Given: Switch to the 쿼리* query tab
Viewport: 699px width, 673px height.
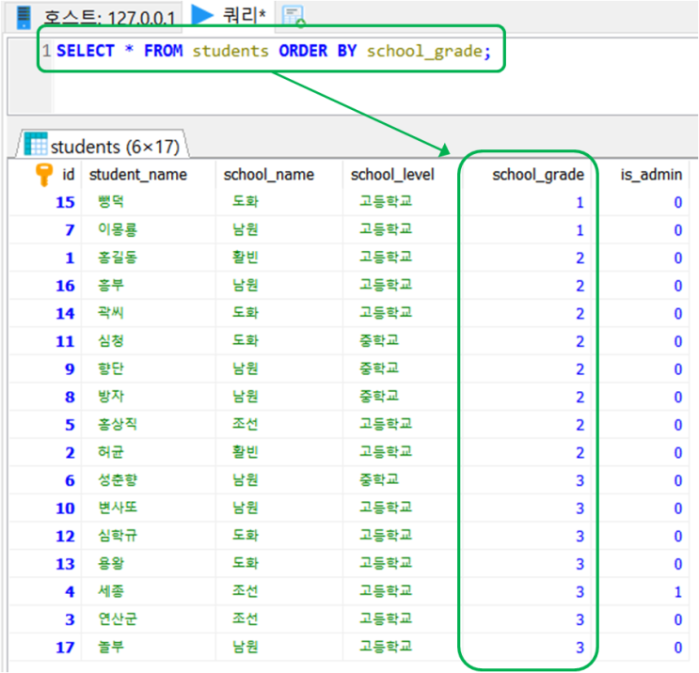Looking at the screenshot, I should (230, 16).
